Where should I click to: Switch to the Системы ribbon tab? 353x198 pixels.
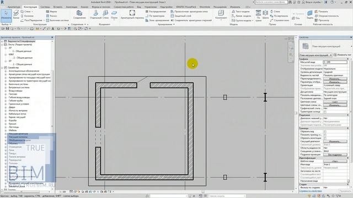(x=45, y=7)
